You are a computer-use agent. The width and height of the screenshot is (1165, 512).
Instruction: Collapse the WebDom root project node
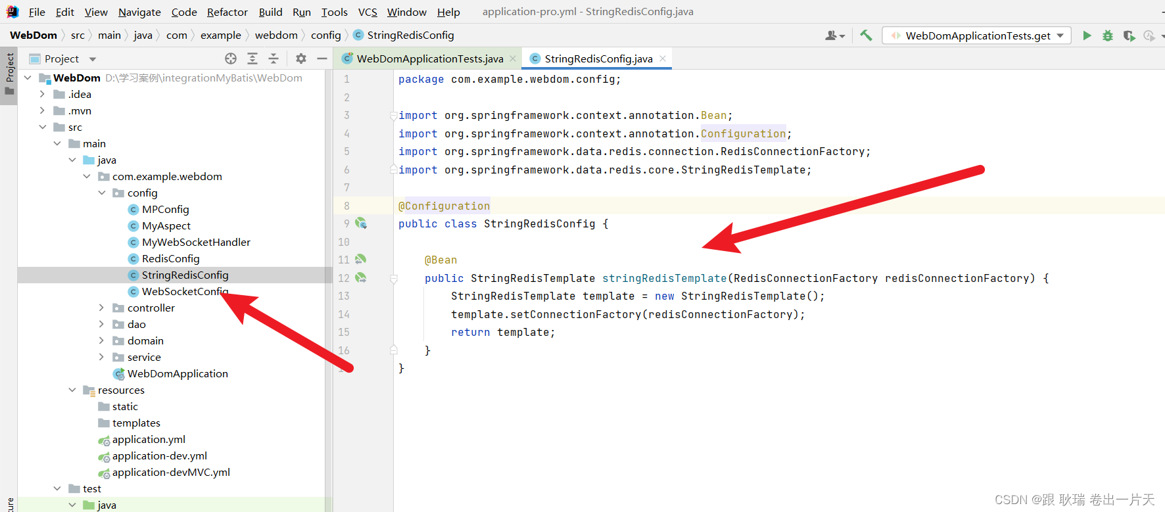coord(28,78)
